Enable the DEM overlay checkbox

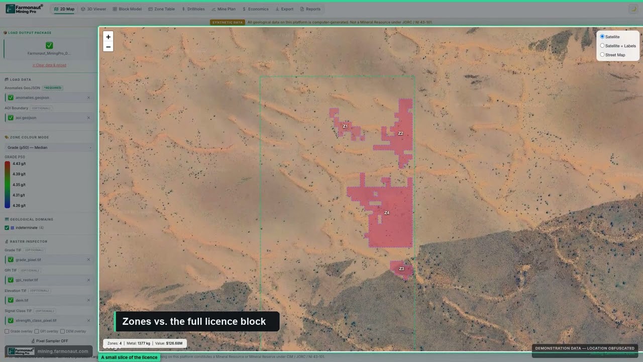pyautogui.click(x=62, y=331)
